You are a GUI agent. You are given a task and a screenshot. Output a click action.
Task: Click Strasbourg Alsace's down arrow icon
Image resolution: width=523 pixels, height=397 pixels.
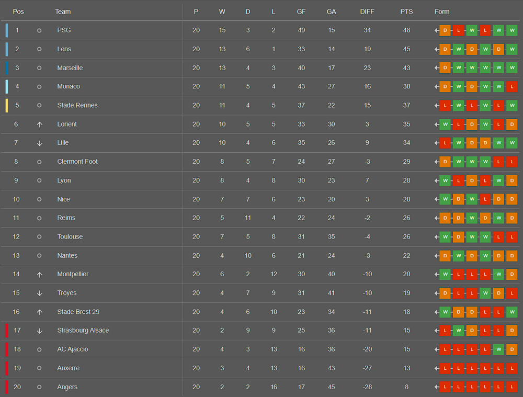click(x=39, y=331)
